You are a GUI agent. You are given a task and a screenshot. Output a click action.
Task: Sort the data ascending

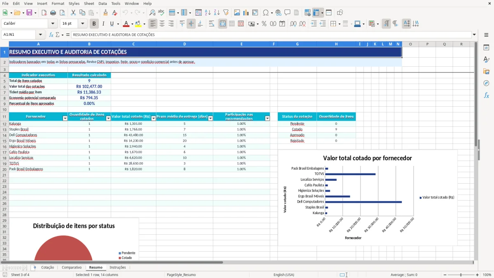click(x=208, y=13)
